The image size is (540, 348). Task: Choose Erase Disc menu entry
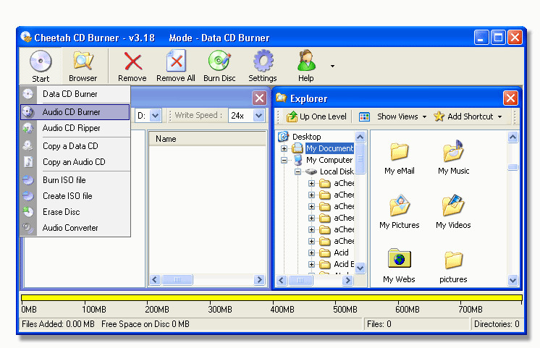coord(75,212)
